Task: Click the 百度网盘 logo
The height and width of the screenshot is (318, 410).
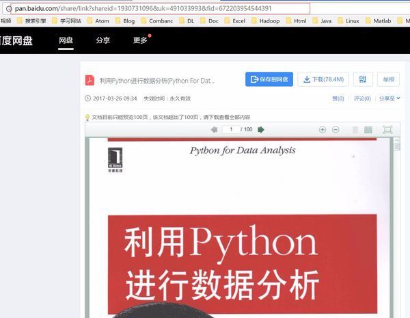Action: coord(16,40)
